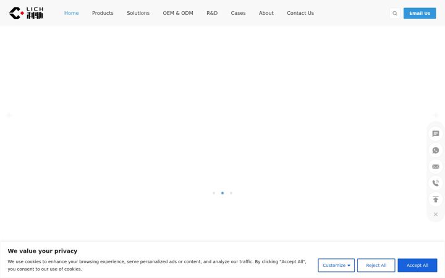
Task: Open the search magnifier icon
Action: point(395,13)
